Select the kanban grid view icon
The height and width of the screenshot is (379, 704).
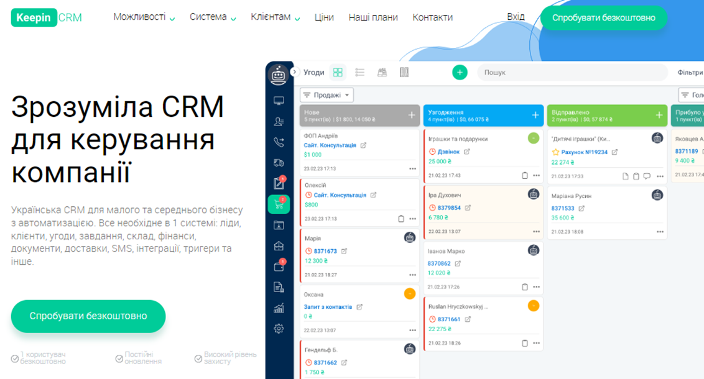coord(338,73)
